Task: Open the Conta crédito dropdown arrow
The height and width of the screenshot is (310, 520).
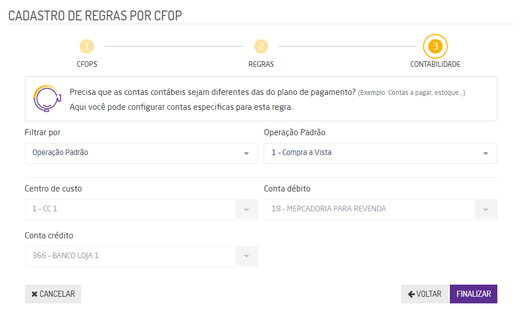Action: (x=246, y=256)
